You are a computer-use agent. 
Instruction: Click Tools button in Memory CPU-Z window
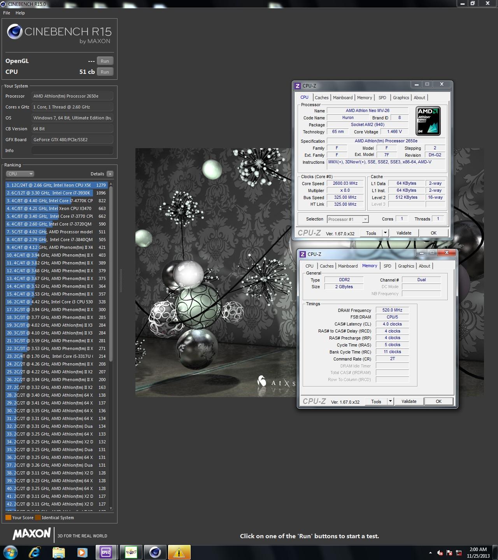click(376, 401)
